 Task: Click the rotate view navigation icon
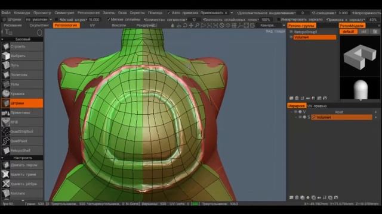click(x=185, y=25)
